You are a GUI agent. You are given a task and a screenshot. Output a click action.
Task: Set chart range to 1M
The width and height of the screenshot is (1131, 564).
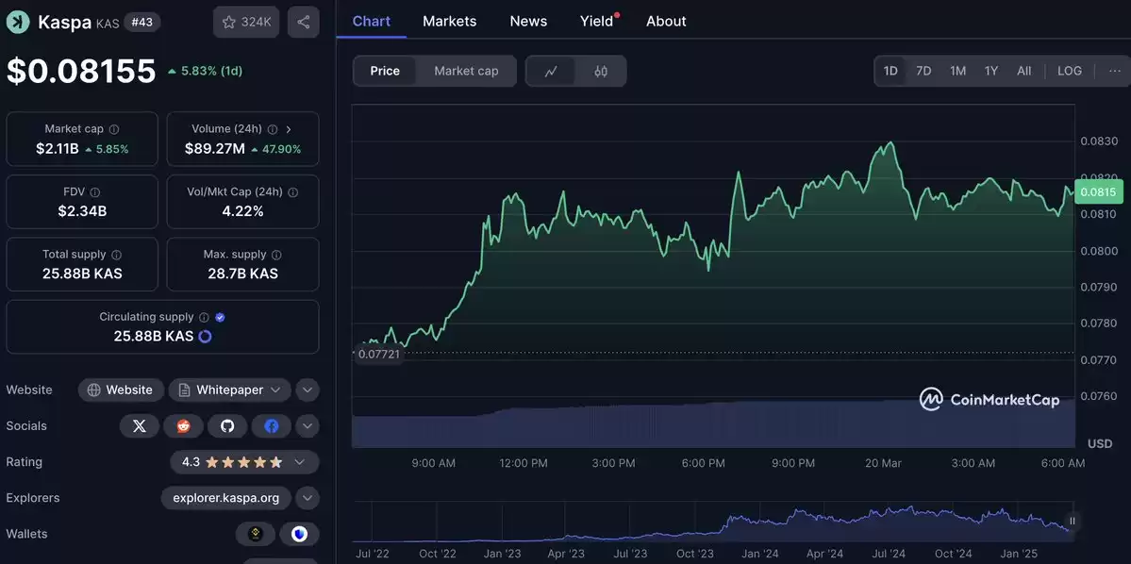click(x=957, y=71)
